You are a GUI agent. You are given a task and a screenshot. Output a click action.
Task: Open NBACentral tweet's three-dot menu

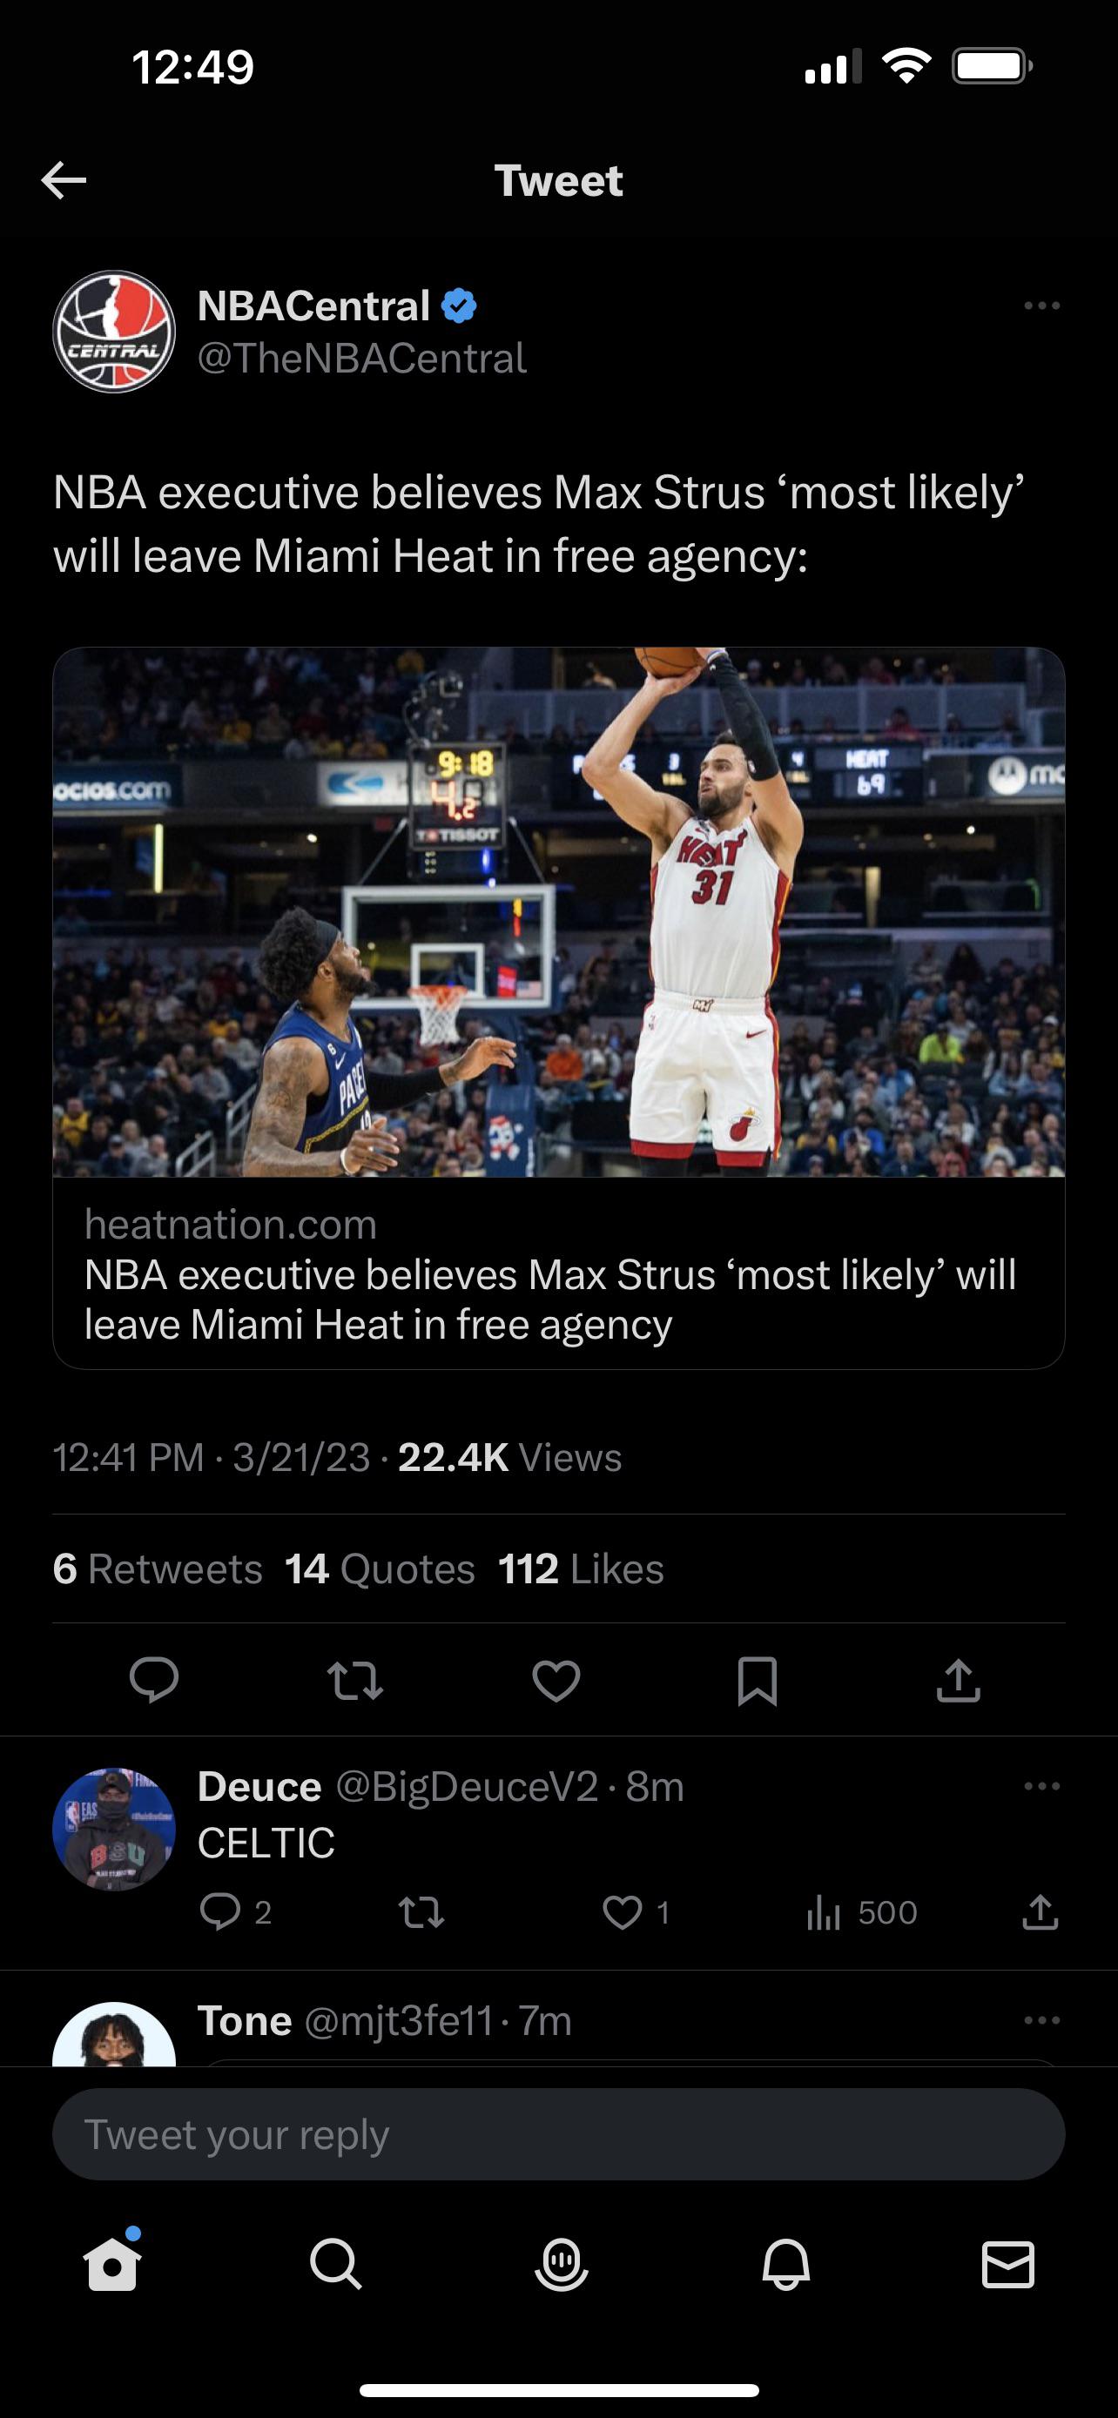[1041, 306]
